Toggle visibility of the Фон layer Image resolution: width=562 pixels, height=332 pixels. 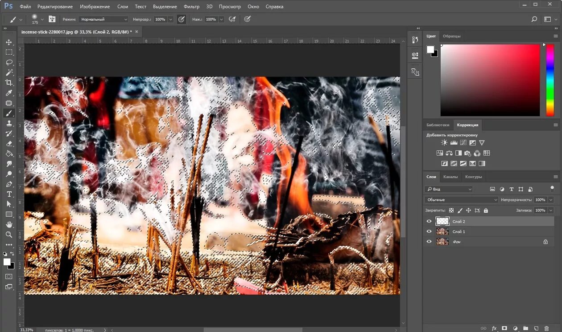tap(429, 242)
